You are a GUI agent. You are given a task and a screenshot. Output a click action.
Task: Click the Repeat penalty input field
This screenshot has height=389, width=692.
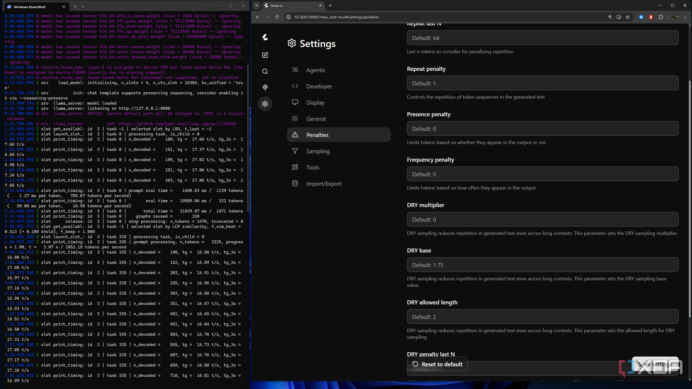pyautogui.click(x=542, y=83)
